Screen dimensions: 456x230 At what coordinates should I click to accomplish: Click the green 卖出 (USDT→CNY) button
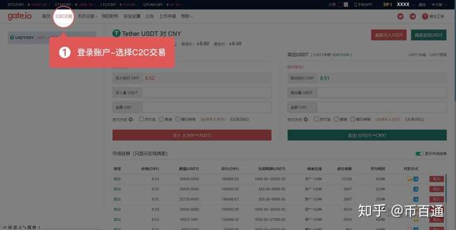pyautogui.click(x=367, y=135)
